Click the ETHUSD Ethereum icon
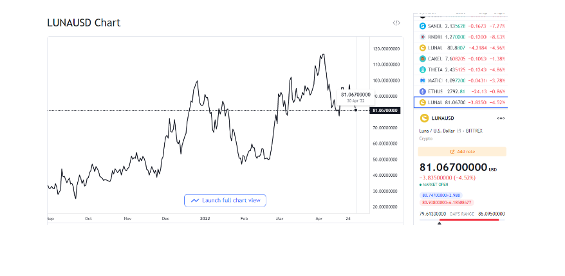The width and height of the screenshot is (565, 276). [423, 91]
